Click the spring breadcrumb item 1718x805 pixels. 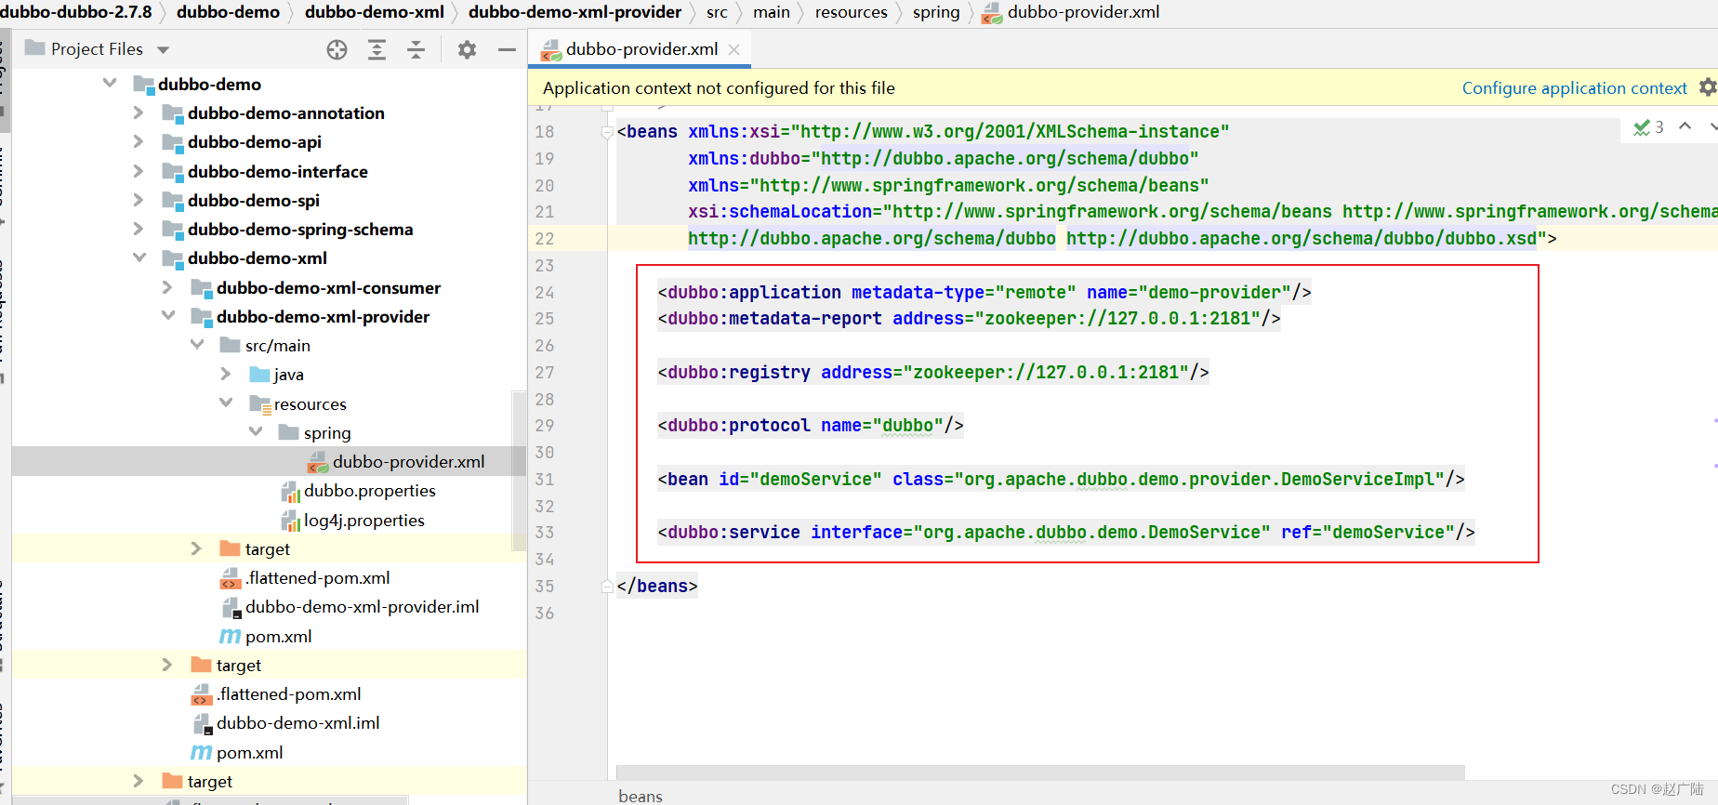[936, 12]
